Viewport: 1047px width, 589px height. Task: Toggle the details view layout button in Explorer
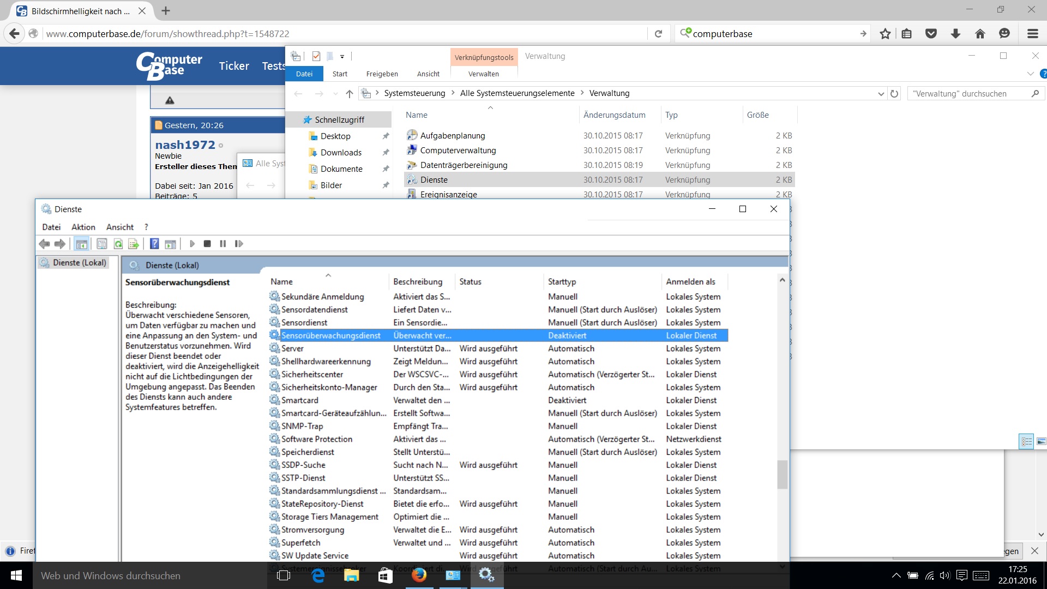click(x=1026, y=441)
